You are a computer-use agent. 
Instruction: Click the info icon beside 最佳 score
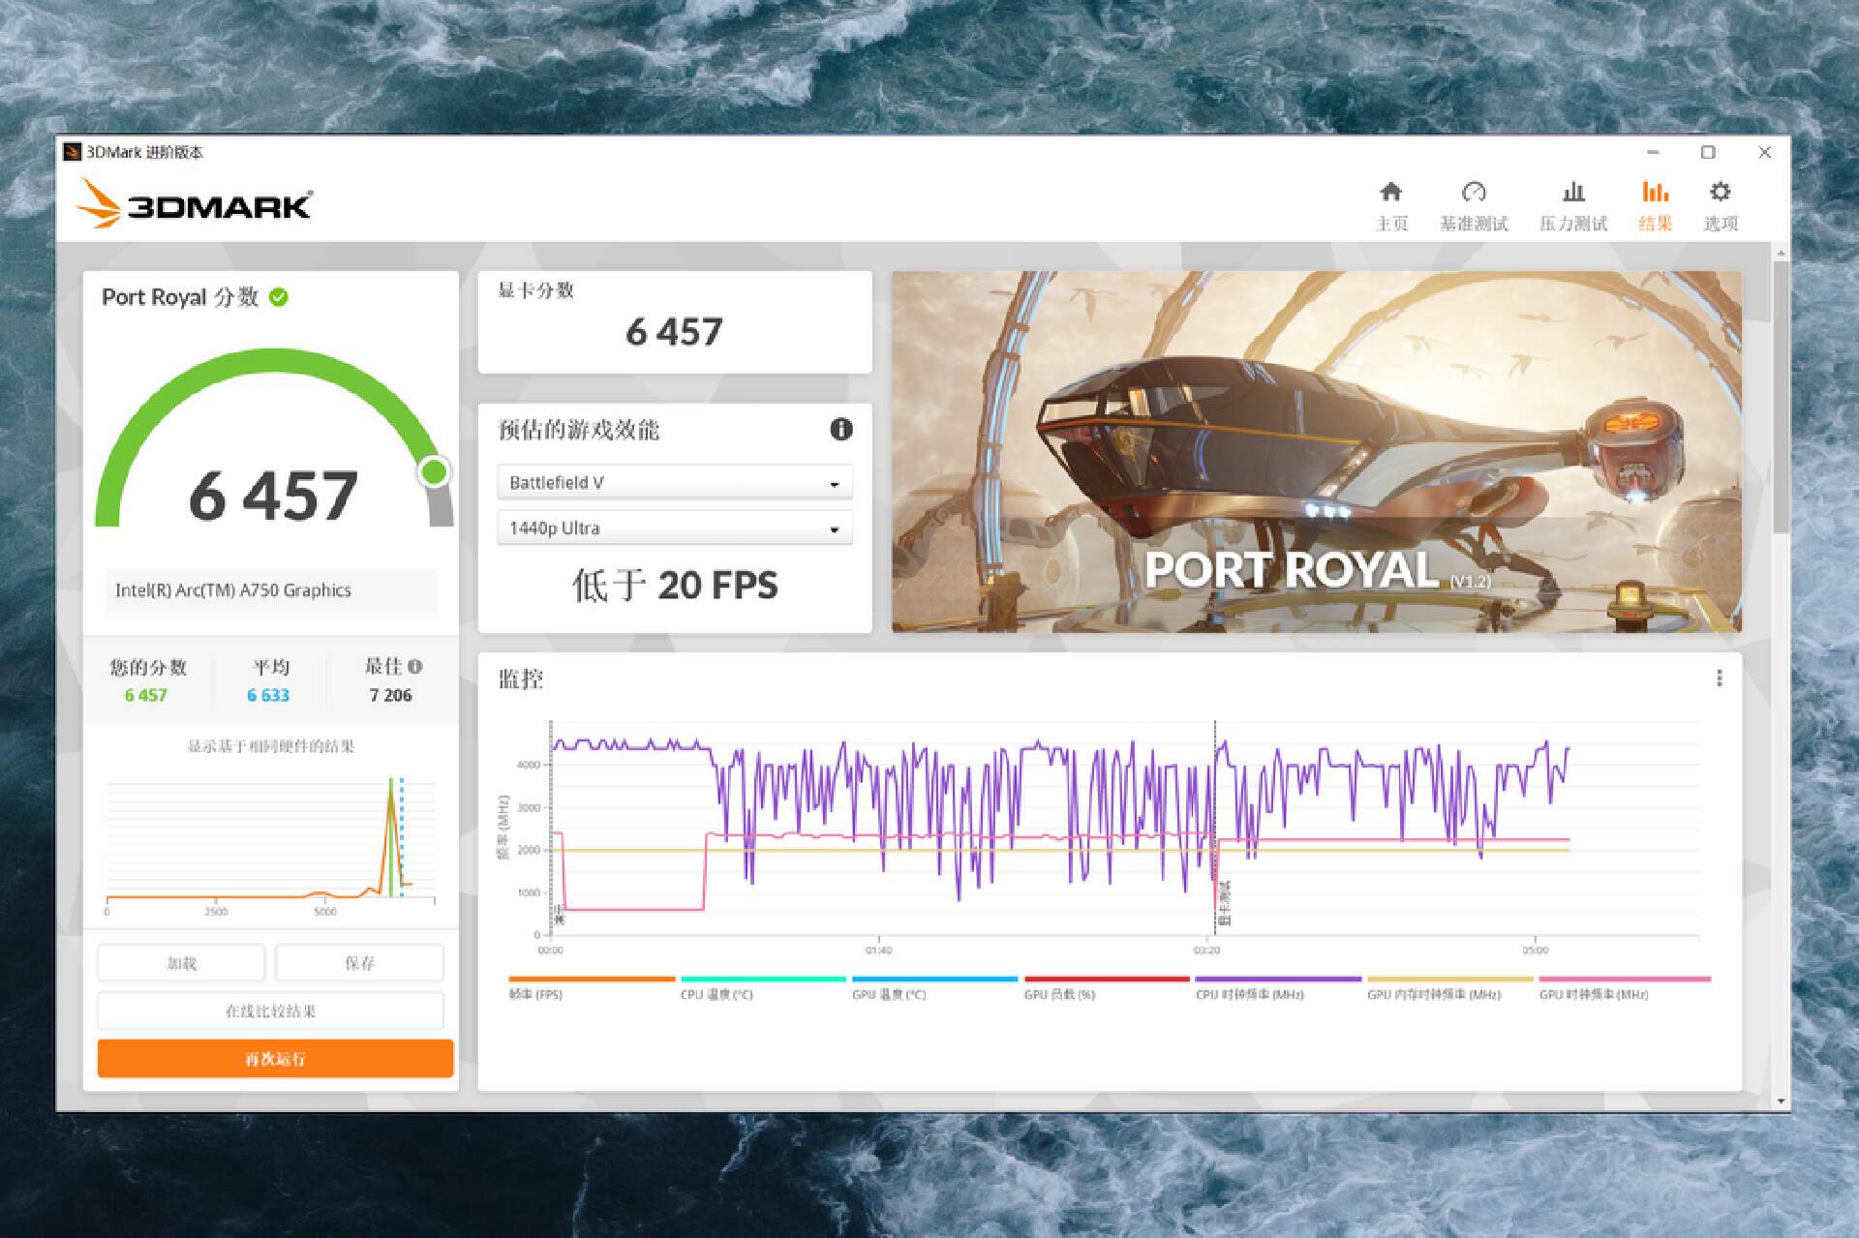pos(415,666)
